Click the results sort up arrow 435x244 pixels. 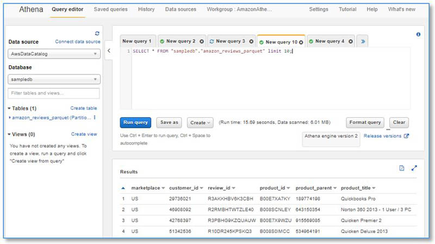point(123,188)
